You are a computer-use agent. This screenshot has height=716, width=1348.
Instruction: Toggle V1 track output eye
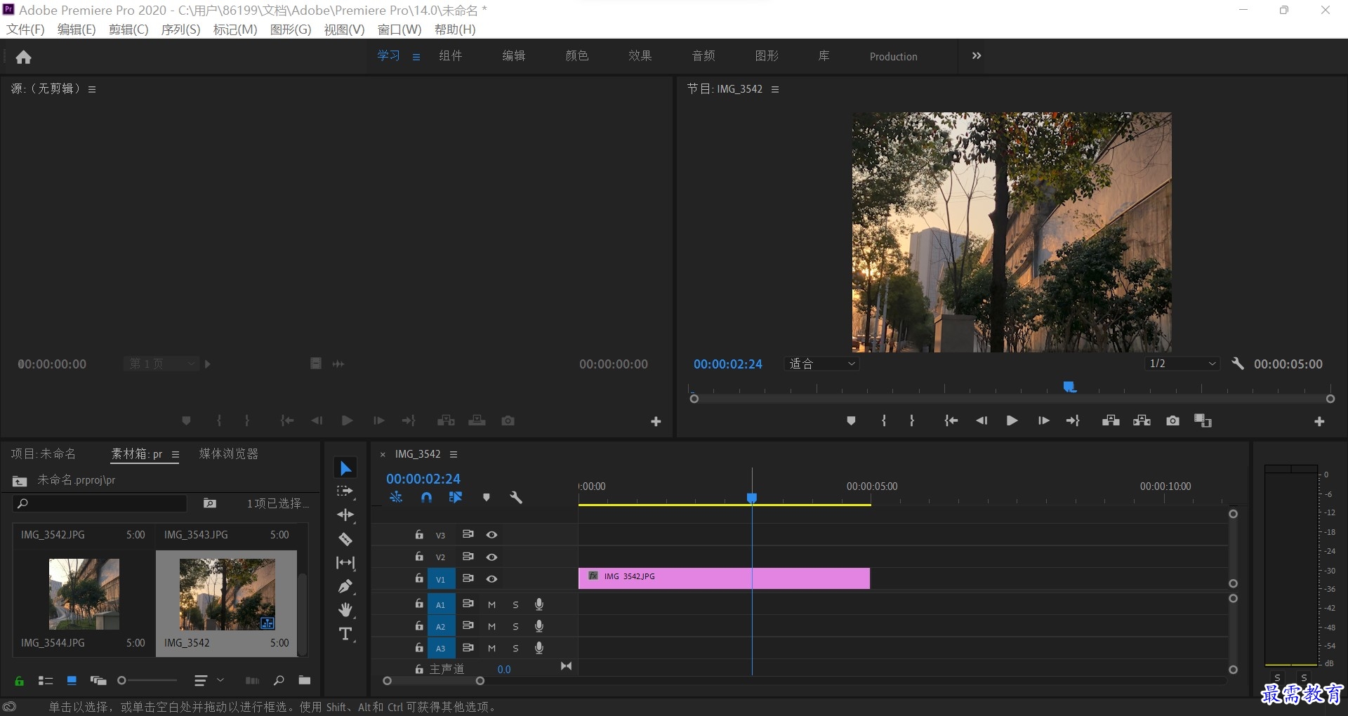pos(492,579)
